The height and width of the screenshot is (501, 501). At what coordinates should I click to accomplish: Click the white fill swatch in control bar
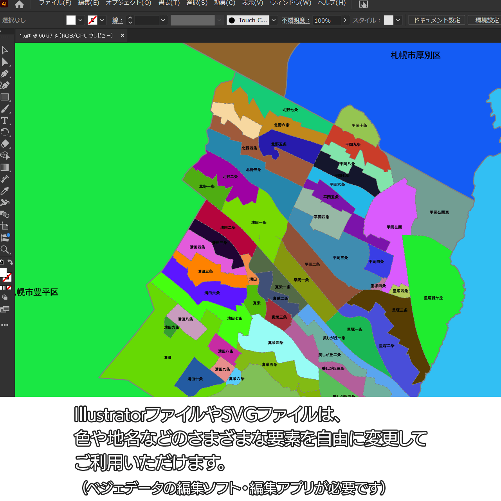coord(71,20)
